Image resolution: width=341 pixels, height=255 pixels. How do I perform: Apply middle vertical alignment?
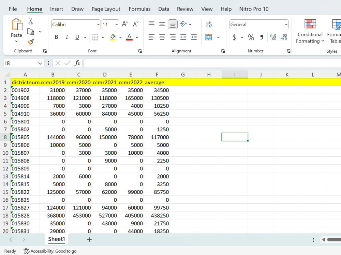click(162, 24)
